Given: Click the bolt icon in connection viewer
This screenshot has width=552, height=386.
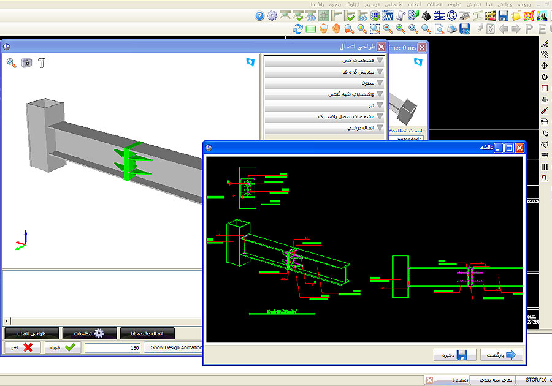Looking at the screenshot, I should pos(42,62).
